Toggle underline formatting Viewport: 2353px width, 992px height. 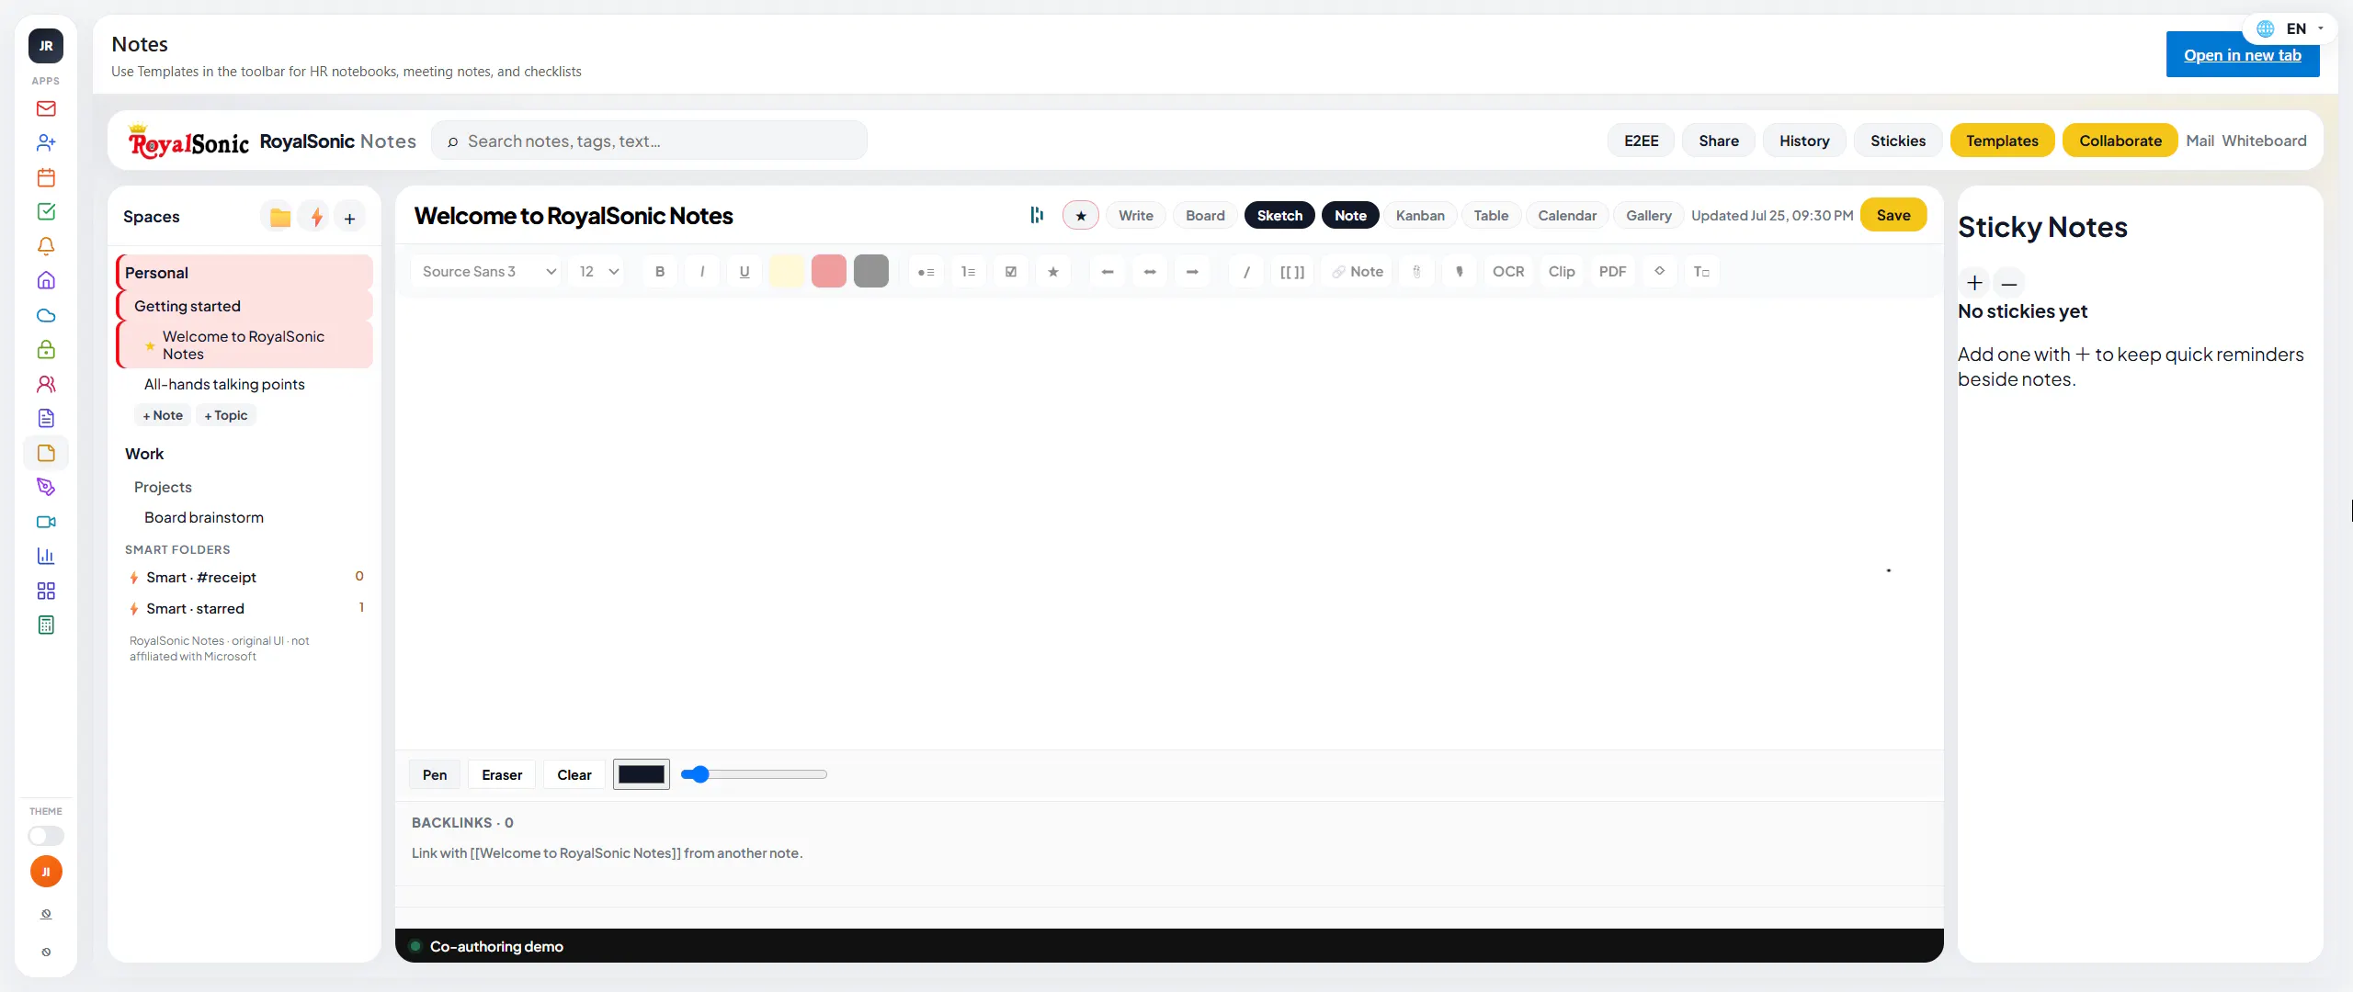point(745,272)
